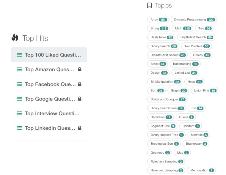This screenshot has height=175, width=226.
Task: Open the Binary Indexed Tree topic
Action: coord(166,135)
